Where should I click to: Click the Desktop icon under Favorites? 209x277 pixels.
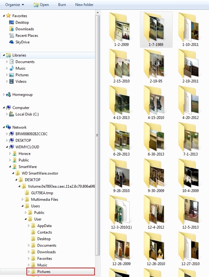[12, 22]
